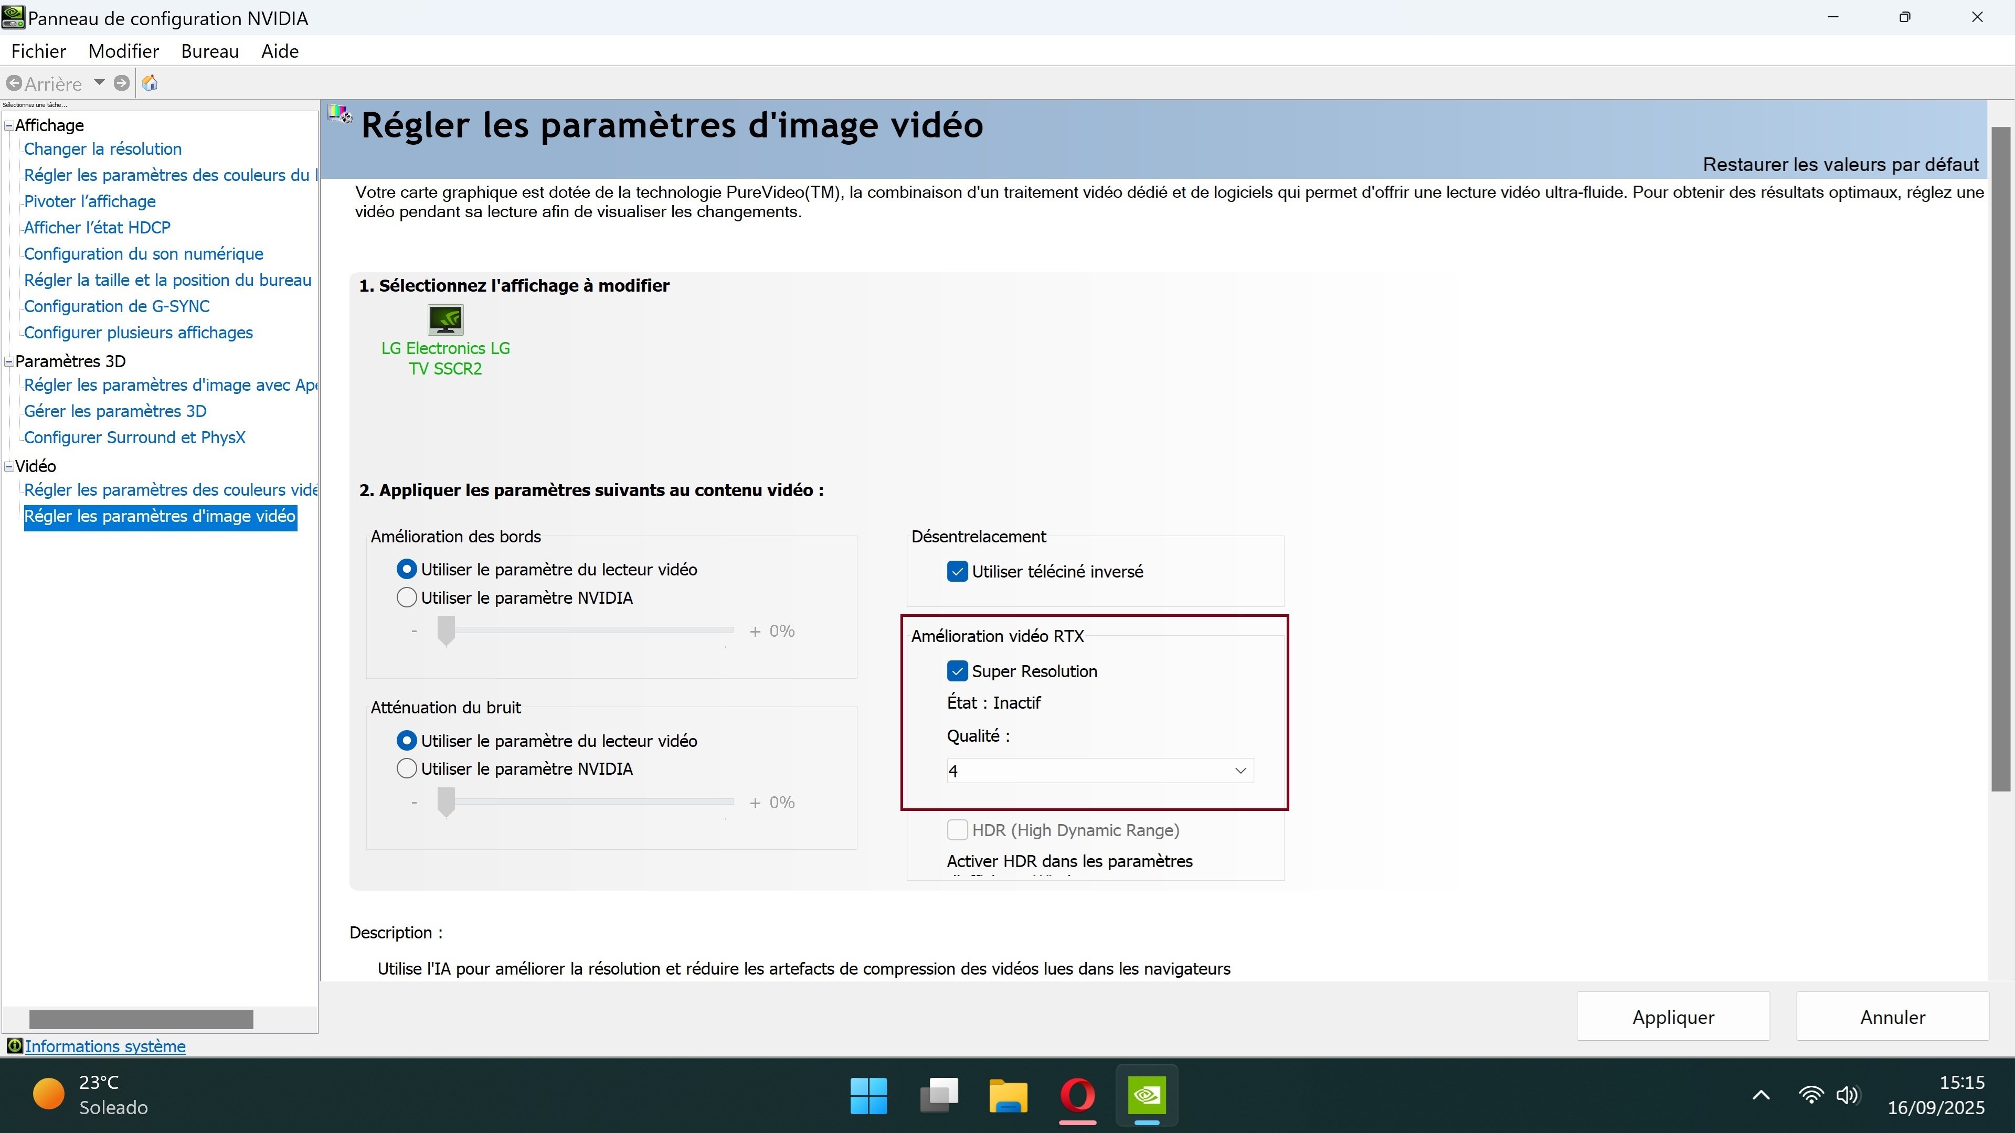
Task: Open Configuration du son numérique page
Action: (144, 253)
